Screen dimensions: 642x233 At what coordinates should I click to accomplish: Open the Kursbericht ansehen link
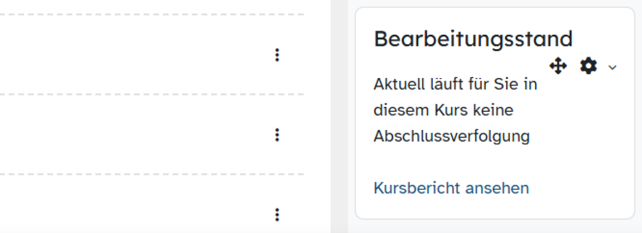click(451, 188)
